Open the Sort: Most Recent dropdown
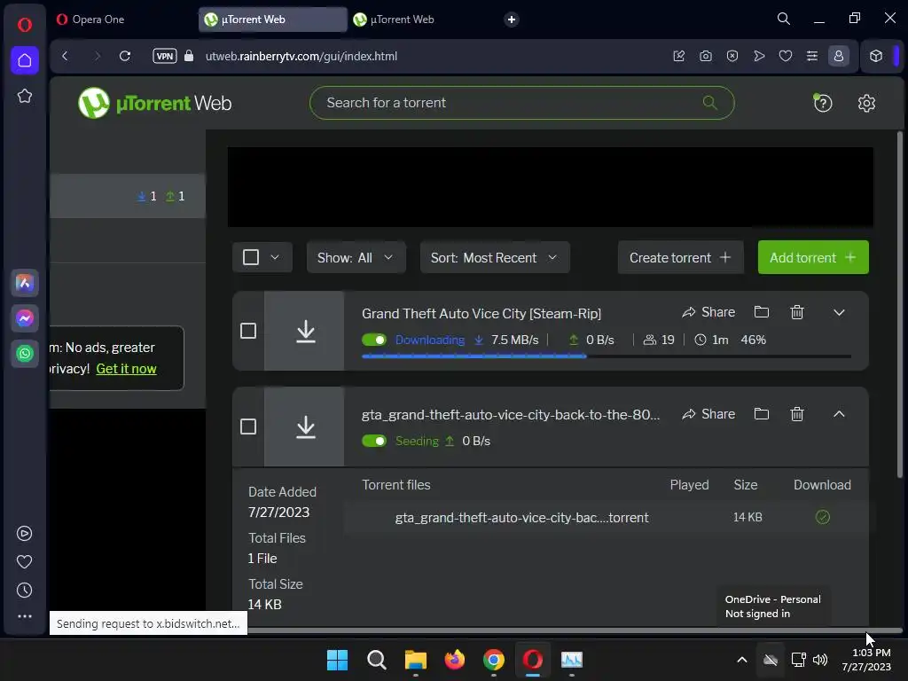Viewport: 908px width, 681px height. click(x=495, y=258)
